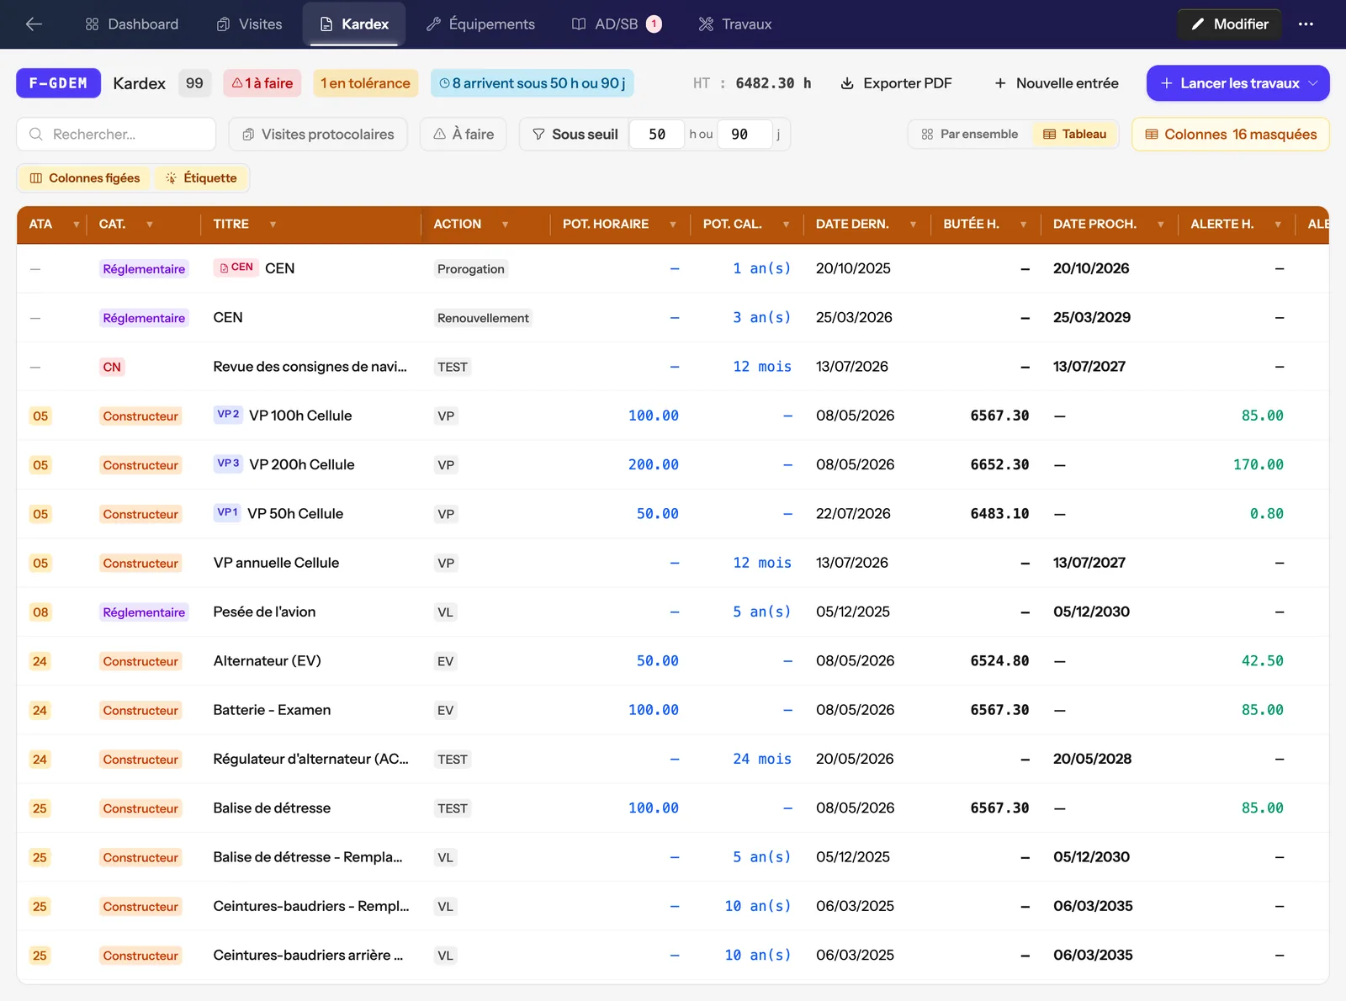Open the Dashboard tab
Image resolution: width=1346 pixels, height=1001 pixels.
coord(132,24)
